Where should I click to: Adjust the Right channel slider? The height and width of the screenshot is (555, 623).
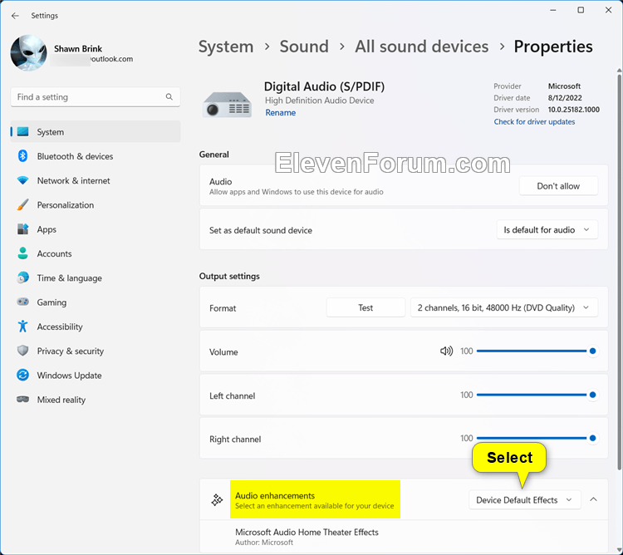click(537, 438)
